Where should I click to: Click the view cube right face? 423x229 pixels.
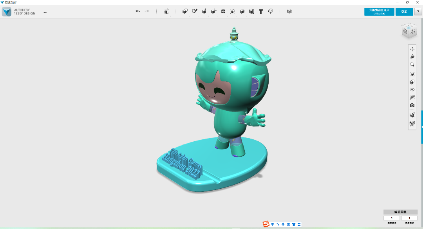click(413, 31)
